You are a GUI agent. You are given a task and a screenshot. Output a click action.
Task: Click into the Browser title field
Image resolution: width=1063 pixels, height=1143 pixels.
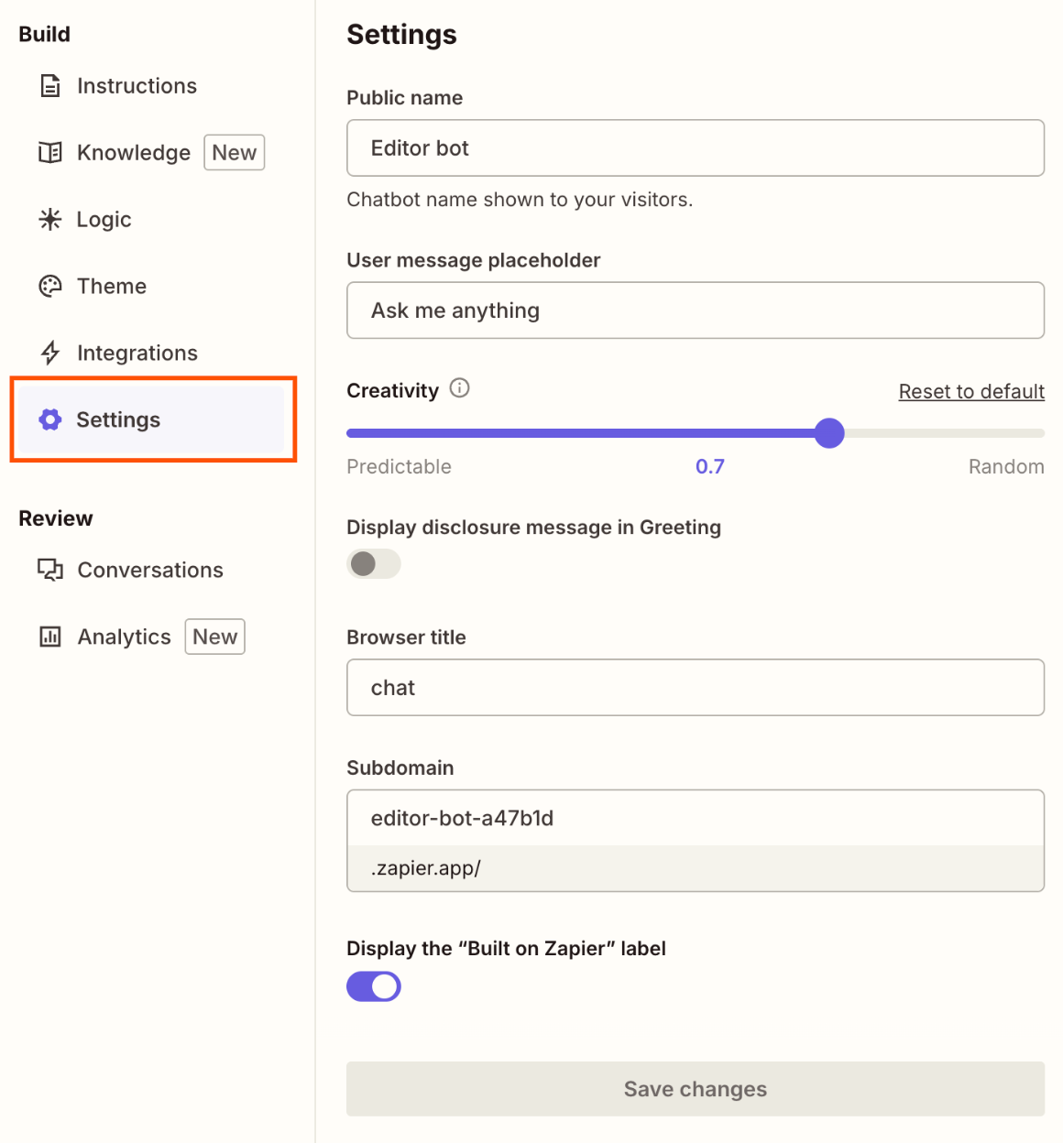[x=696, y=688]
